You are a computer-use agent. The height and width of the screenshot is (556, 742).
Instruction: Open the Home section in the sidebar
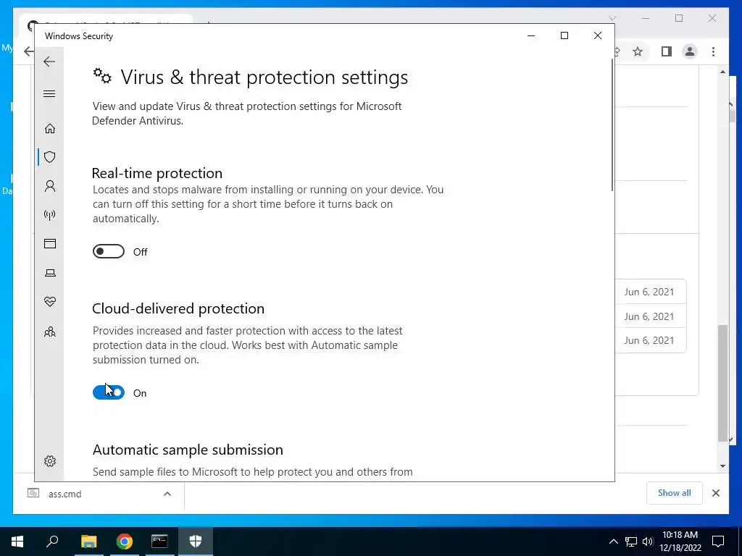pyautogui.click(x=50, y=129)
